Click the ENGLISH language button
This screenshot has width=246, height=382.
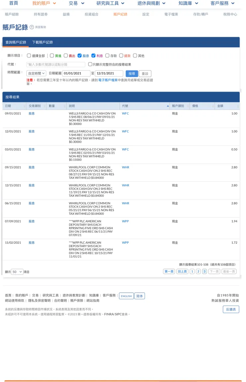(126, 296)
